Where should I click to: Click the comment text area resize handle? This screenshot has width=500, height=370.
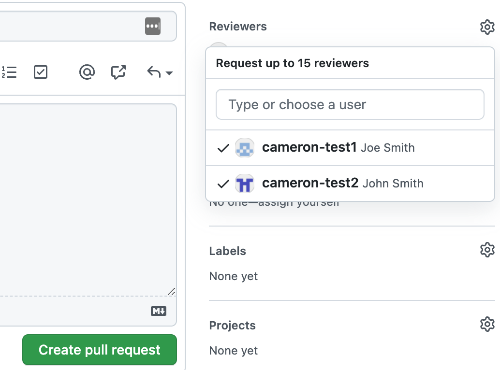172,292
